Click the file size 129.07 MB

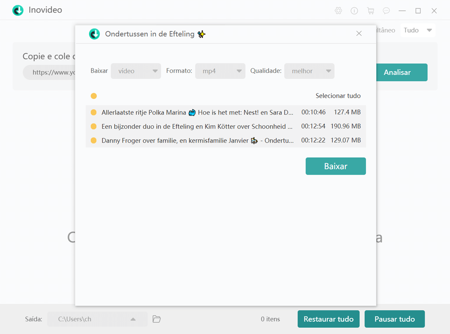coord(345,140)
